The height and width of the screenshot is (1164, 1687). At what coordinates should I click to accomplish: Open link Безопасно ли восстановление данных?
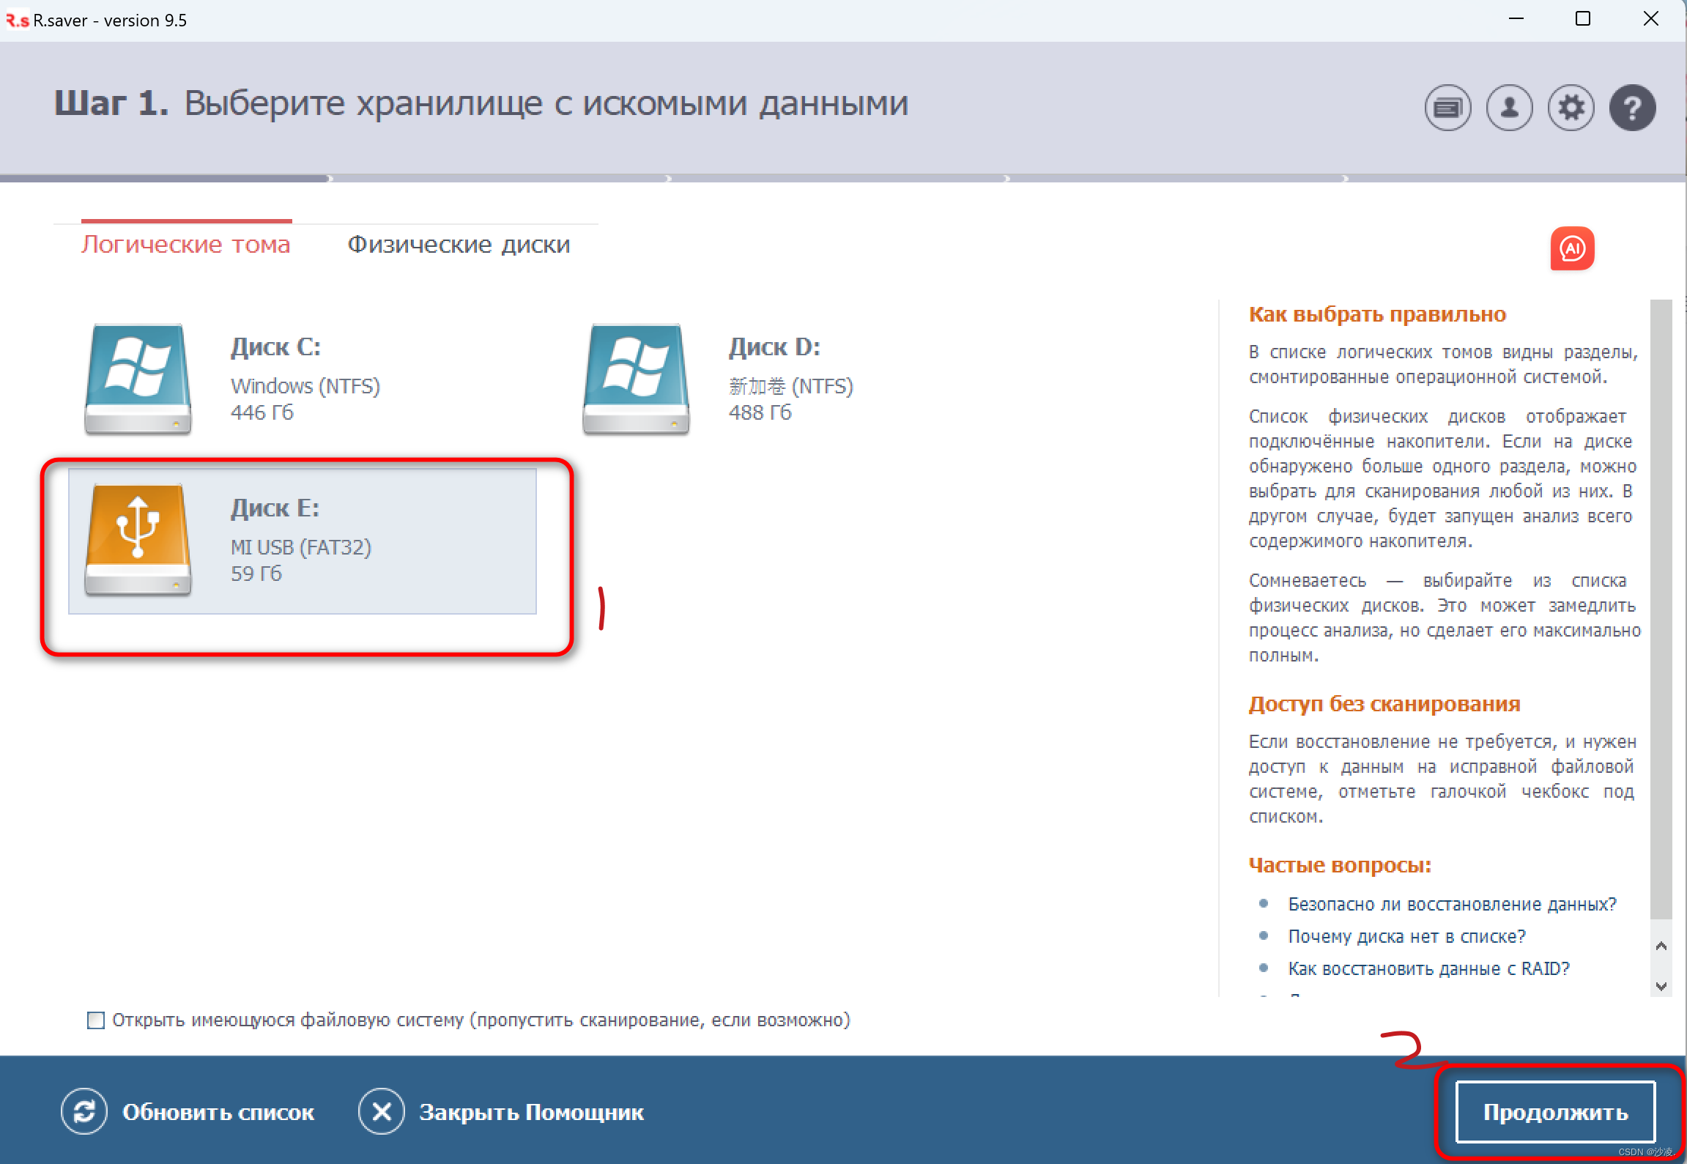pos(1451,904)
